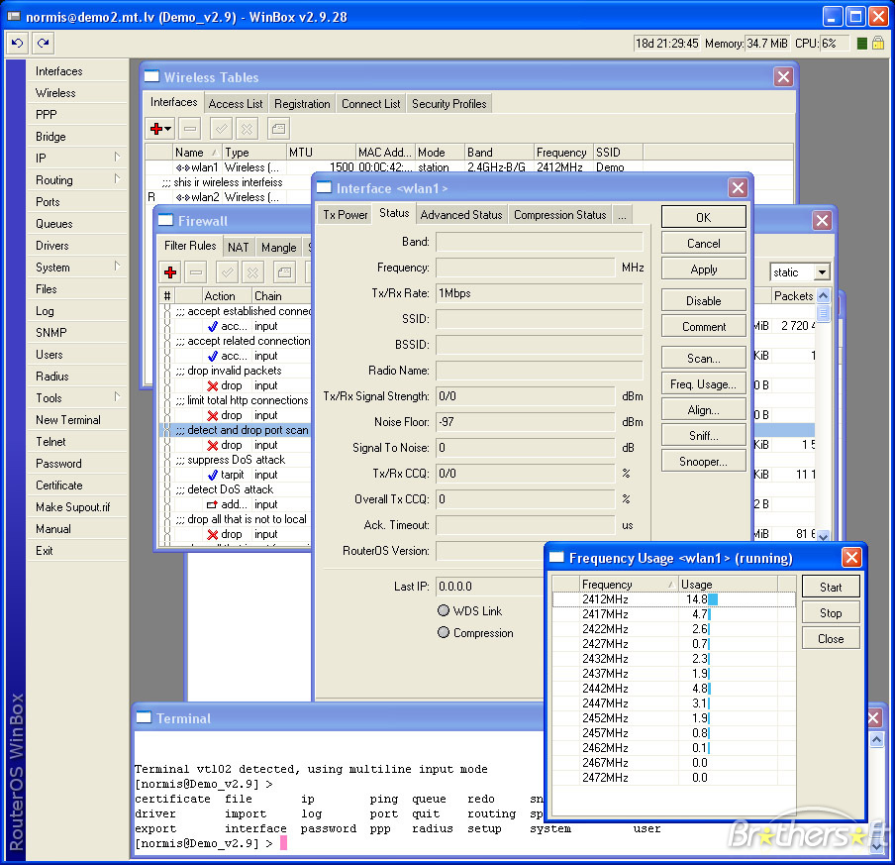Image resolution: width=895 pixels, height=865 pixels.
Task: Enable interface using the checkmark icon
Action: click(221, 128)
